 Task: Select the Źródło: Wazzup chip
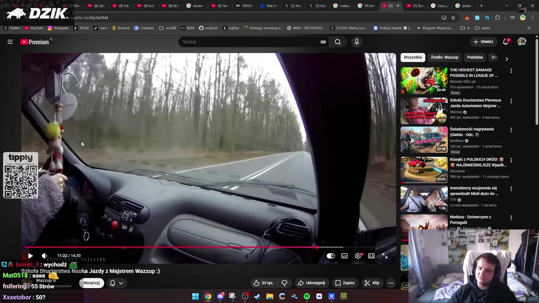coord(444,57)
